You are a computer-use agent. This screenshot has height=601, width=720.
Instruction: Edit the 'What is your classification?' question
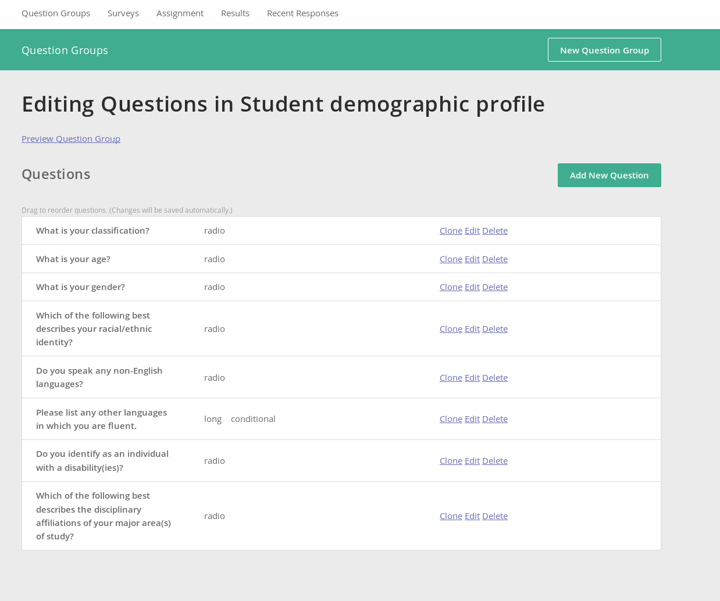coord(472,230)
